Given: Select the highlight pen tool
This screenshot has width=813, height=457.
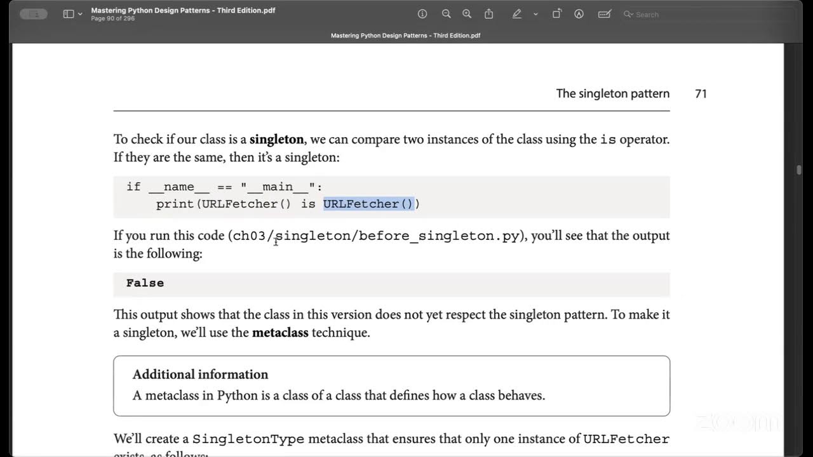Looking at the screenshot, I should (x=517, y=14).
